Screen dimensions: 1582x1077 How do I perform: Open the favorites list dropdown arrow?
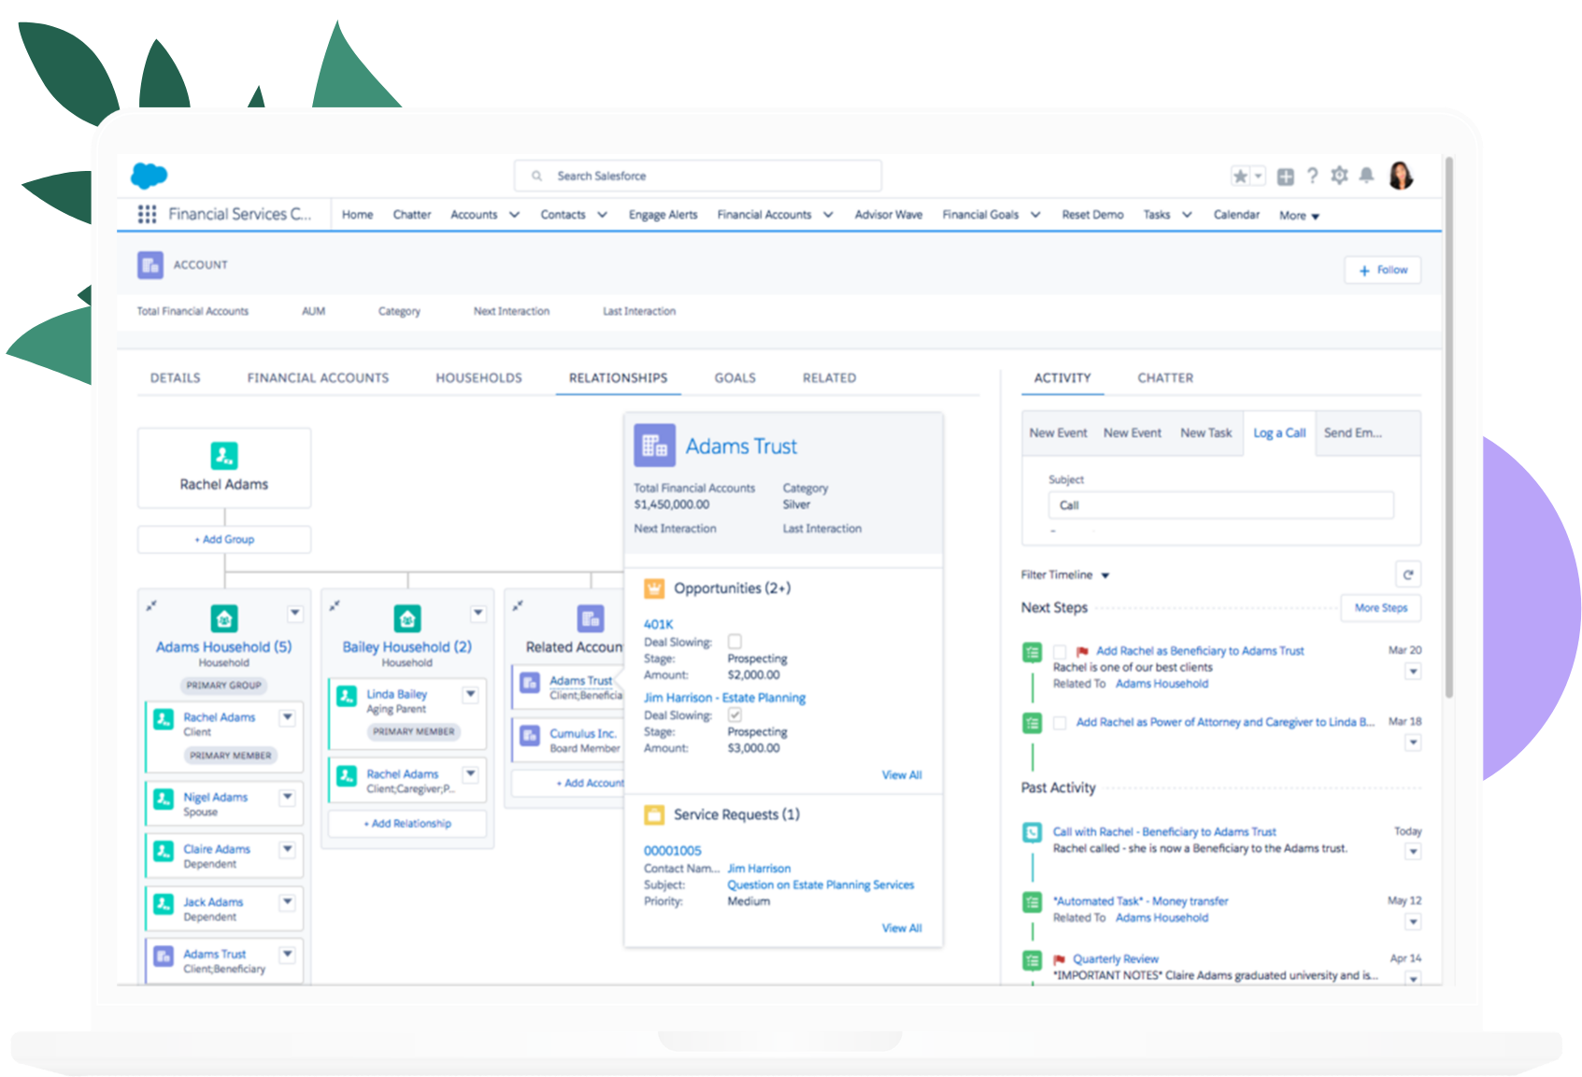[1258, 176]
